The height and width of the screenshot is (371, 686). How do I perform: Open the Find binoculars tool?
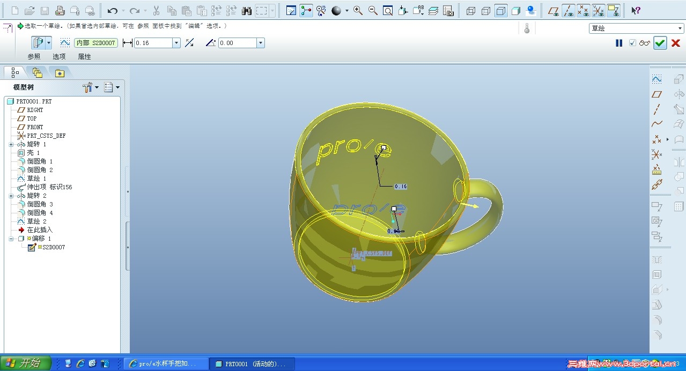point(247,10)
